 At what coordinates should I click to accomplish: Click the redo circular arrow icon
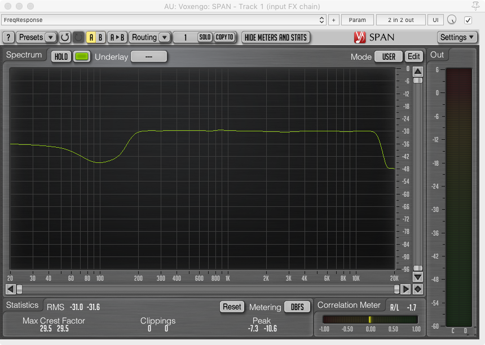pos(78,37)
